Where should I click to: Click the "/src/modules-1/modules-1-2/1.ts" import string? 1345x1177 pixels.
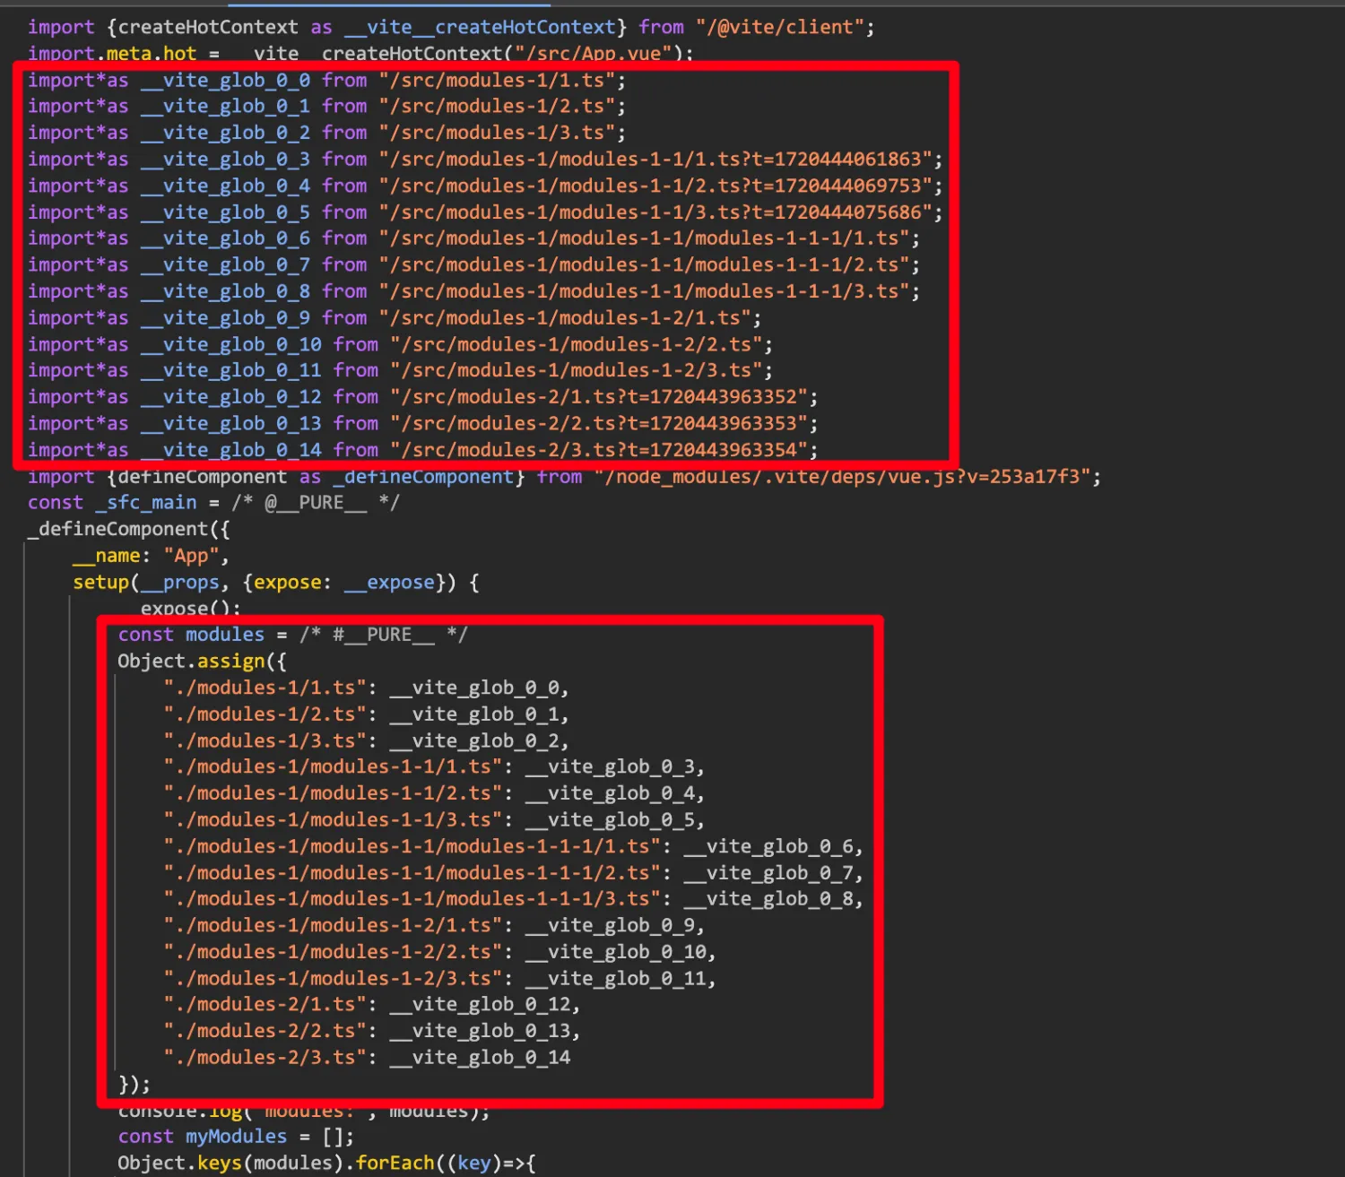[564, 318]
